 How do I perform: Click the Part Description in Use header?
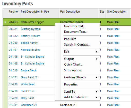point(35,12)
